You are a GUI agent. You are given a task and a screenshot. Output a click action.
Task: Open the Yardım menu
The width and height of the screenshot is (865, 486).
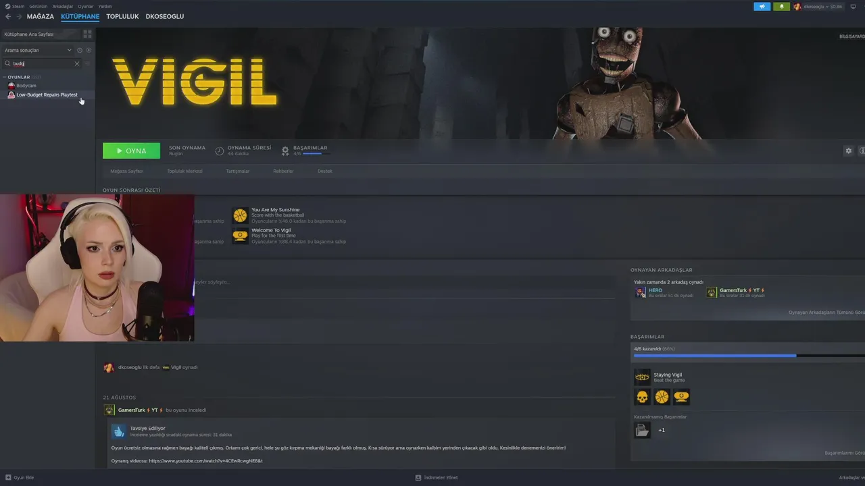point(105,6)
